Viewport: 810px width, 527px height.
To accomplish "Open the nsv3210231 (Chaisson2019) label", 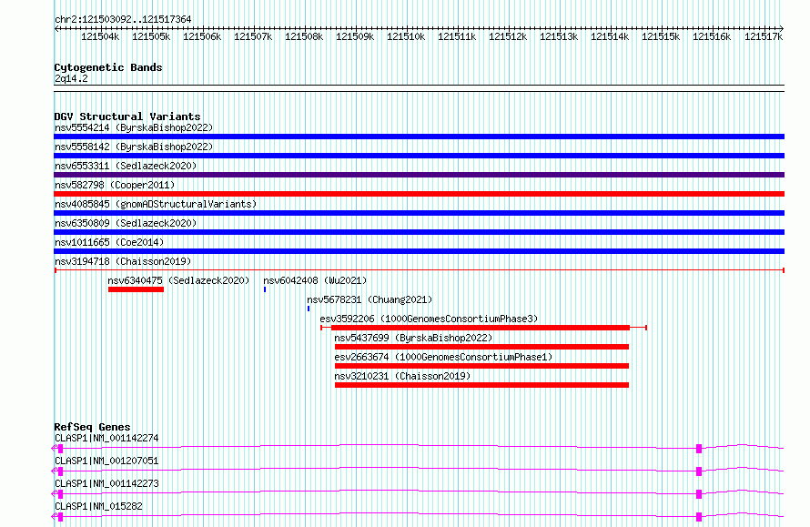I will (x=402, y=376).
